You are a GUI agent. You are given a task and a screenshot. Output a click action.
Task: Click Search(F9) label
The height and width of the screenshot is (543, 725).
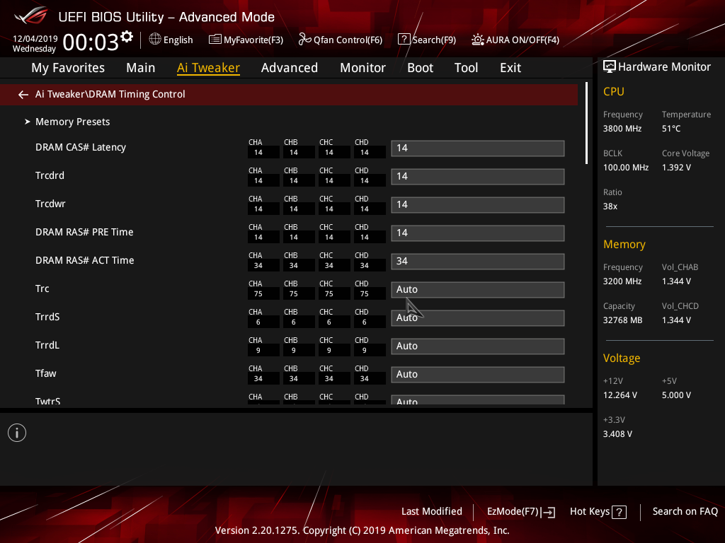pyautogui.click(x=434, y=40)
